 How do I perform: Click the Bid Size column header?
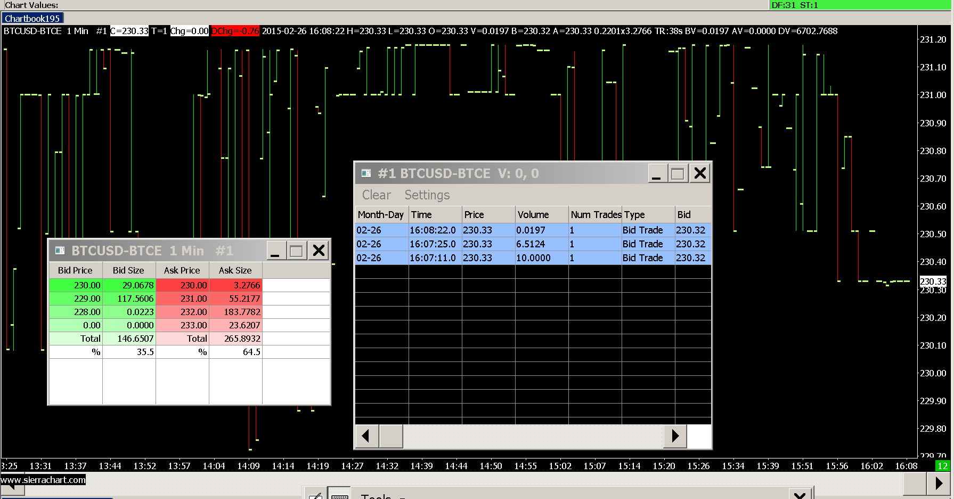tap(128, 270)
